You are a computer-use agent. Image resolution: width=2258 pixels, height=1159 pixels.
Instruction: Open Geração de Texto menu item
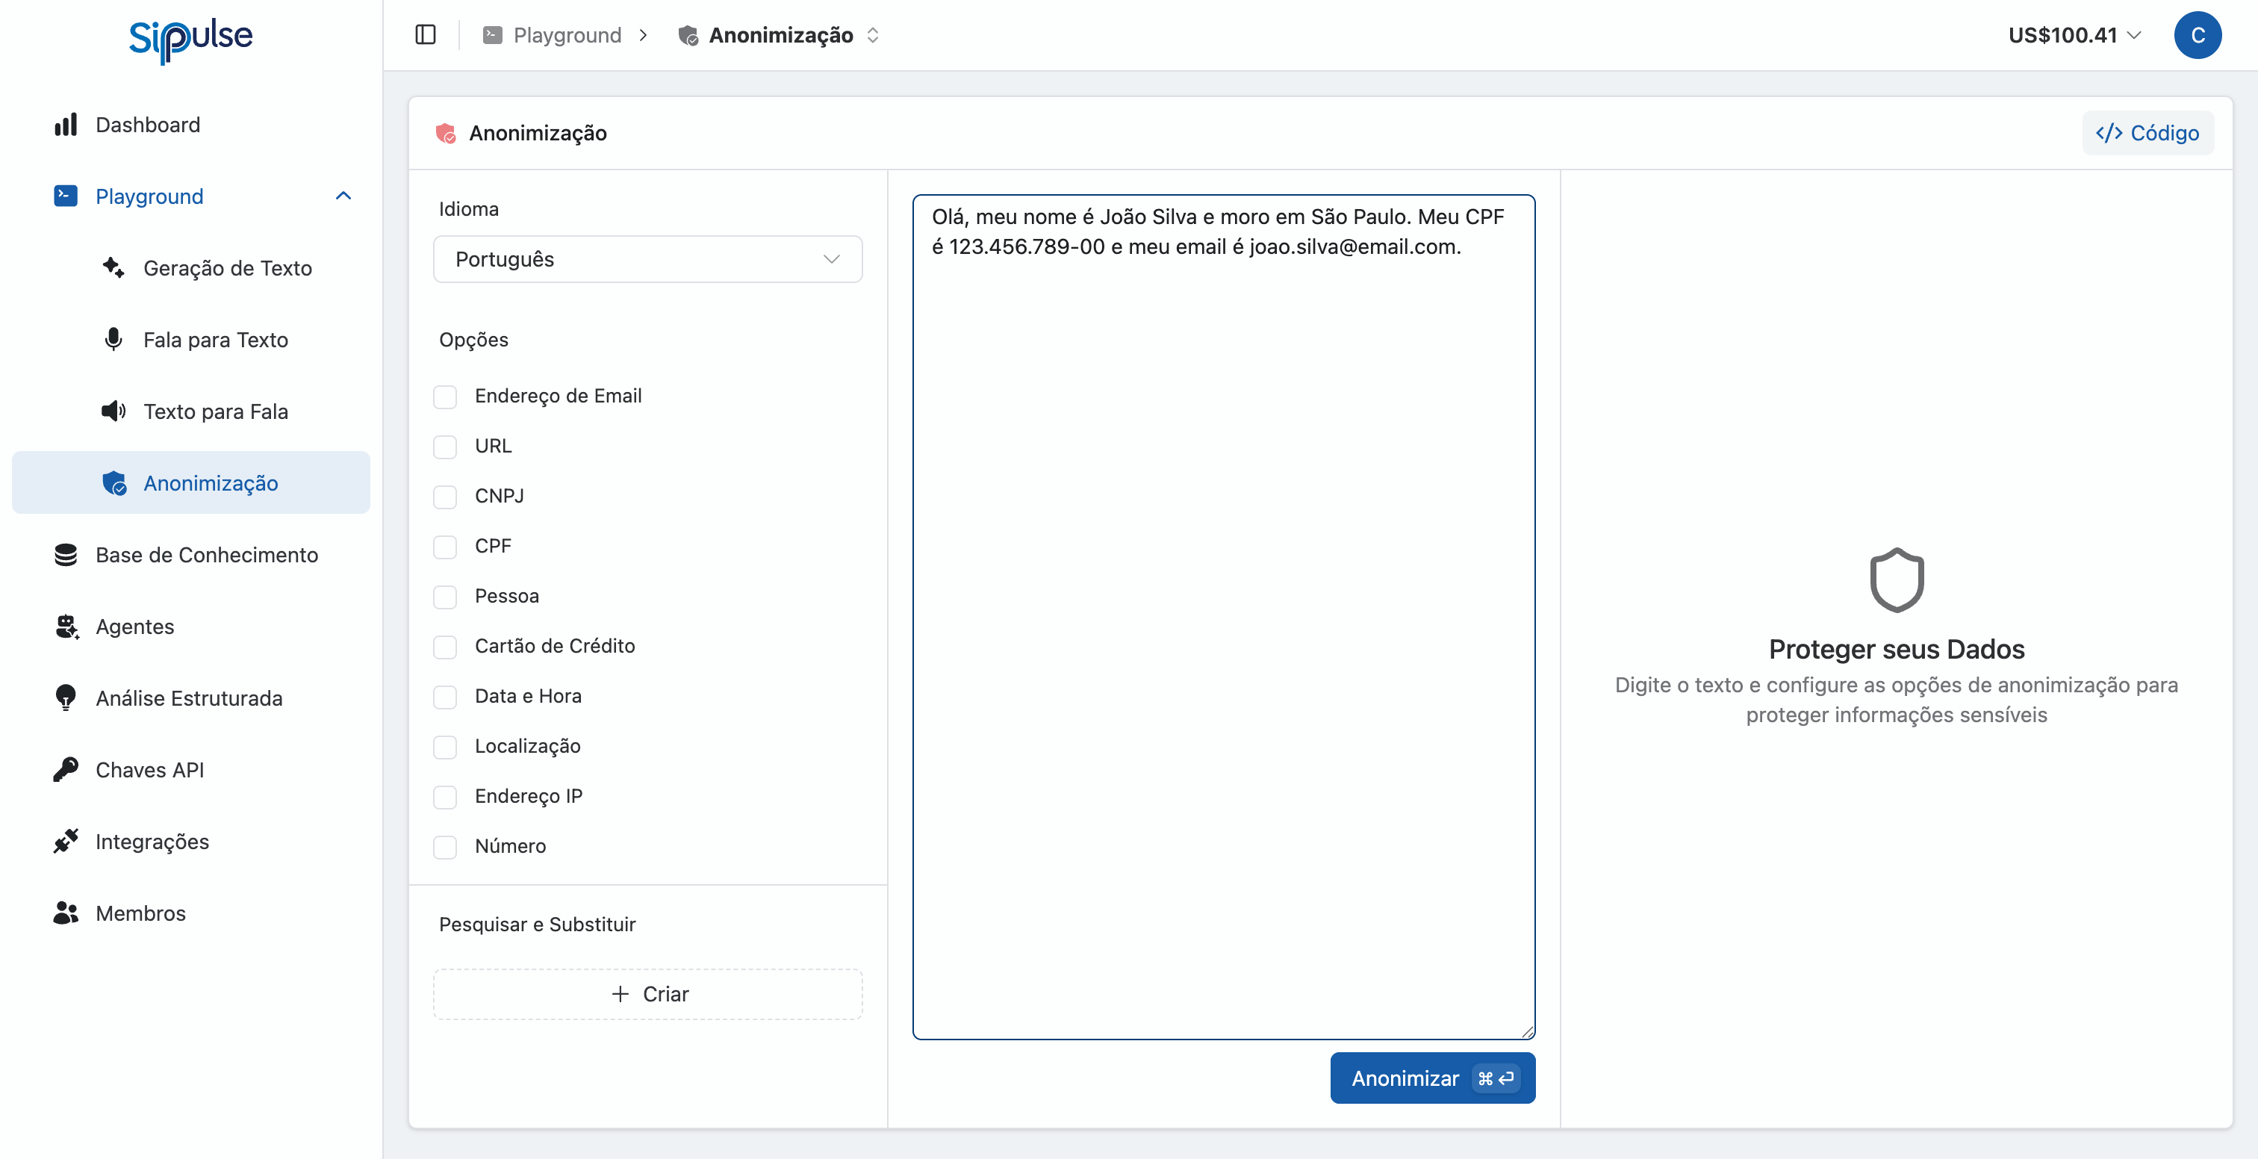[227, 268]
